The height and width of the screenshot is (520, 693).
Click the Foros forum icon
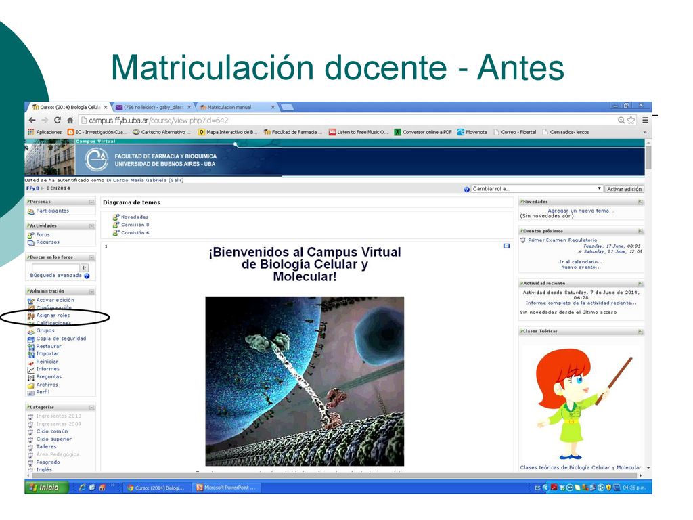tap(31, 235)
